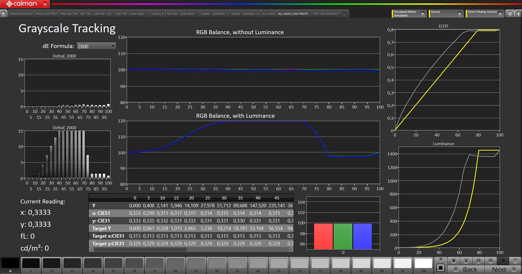Screen dimensions: 522x274
Task: Click the x: CIE31 row label
Action: 101,213
